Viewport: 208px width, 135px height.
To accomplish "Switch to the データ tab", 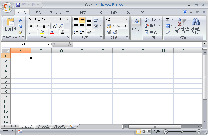I will point(98,12).
